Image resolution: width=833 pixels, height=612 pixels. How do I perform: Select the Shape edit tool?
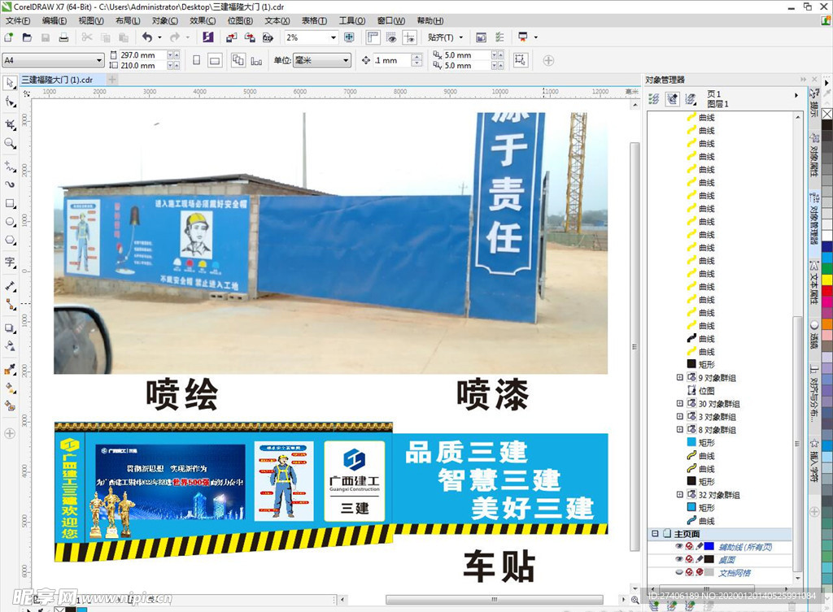coord(10,102)
